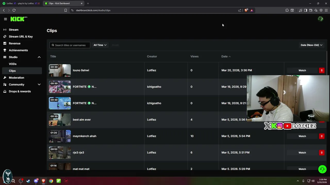Open the Brave VPN shield icon
Viewport: 330px width, 185px height.
click(321, 10)
